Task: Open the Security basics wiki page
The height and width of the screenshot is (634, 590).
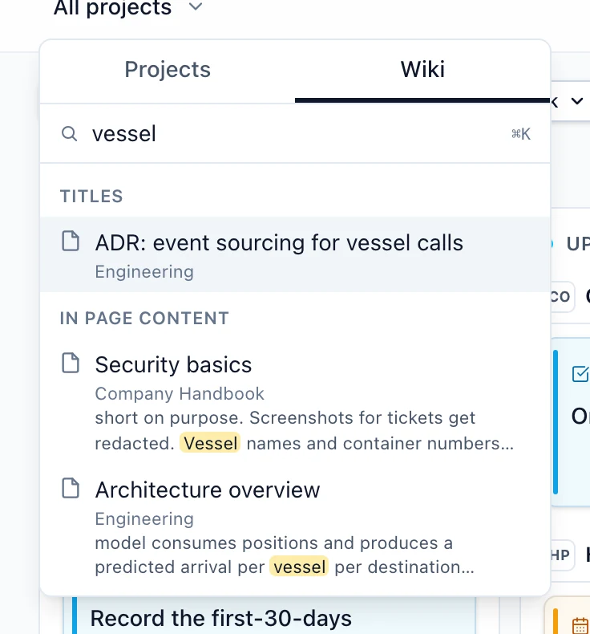Action: click(295, 402)
